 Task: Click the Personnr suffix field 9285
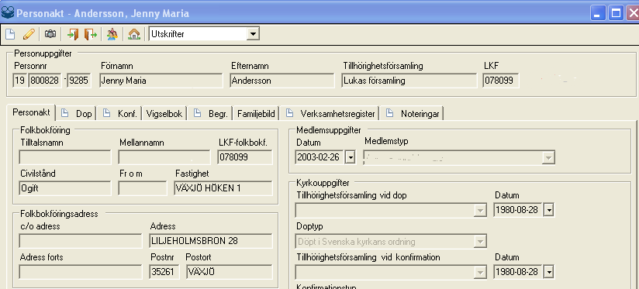[78, 81]
